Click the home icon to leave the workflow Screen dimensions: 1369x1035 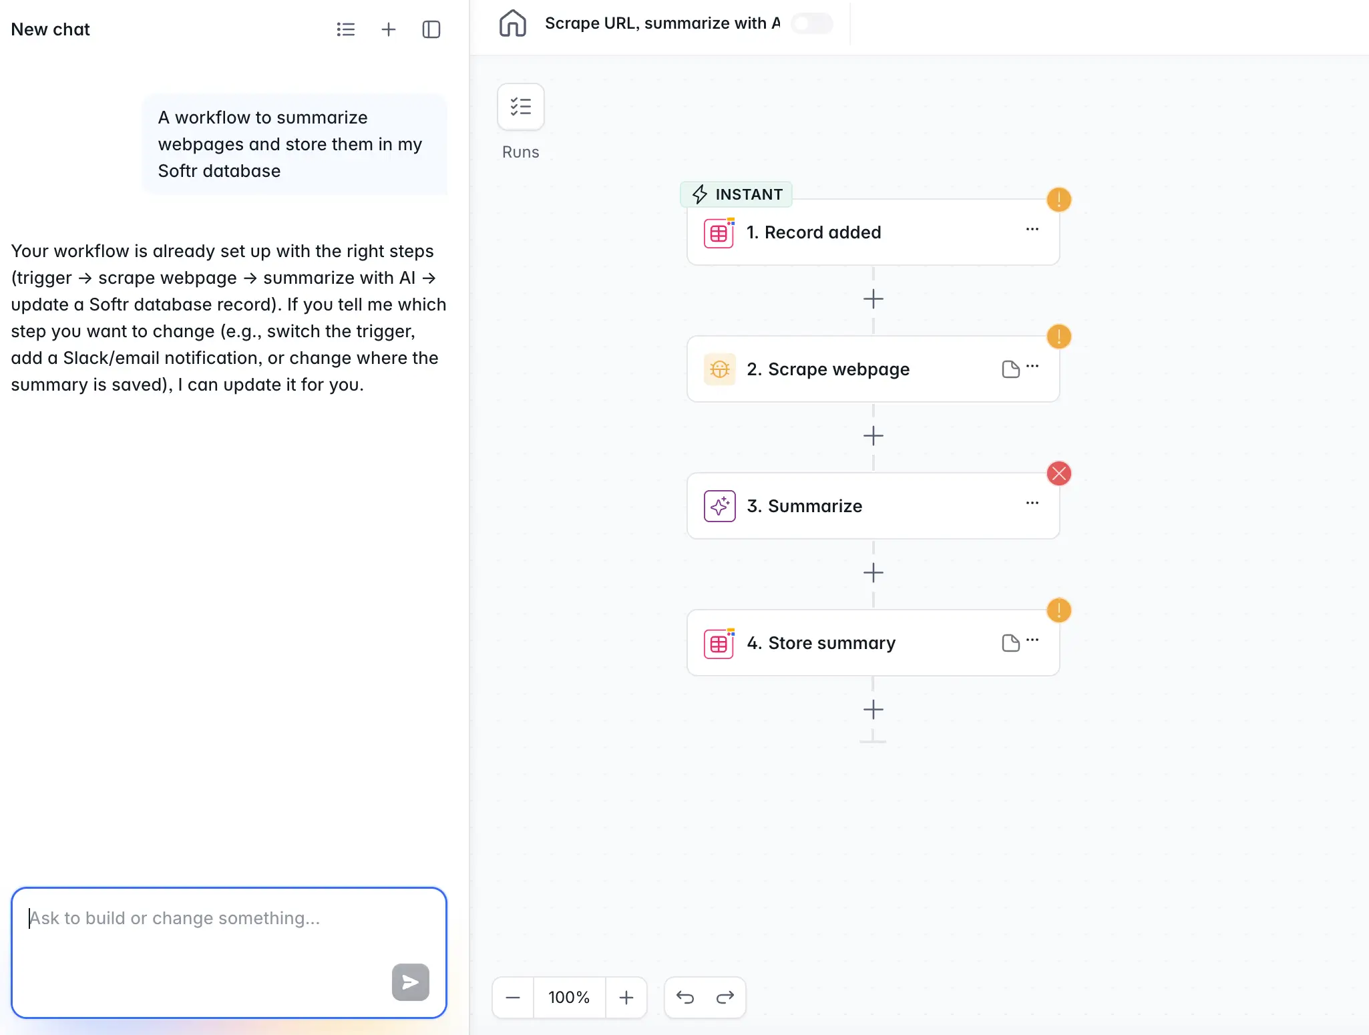point(513,23)
